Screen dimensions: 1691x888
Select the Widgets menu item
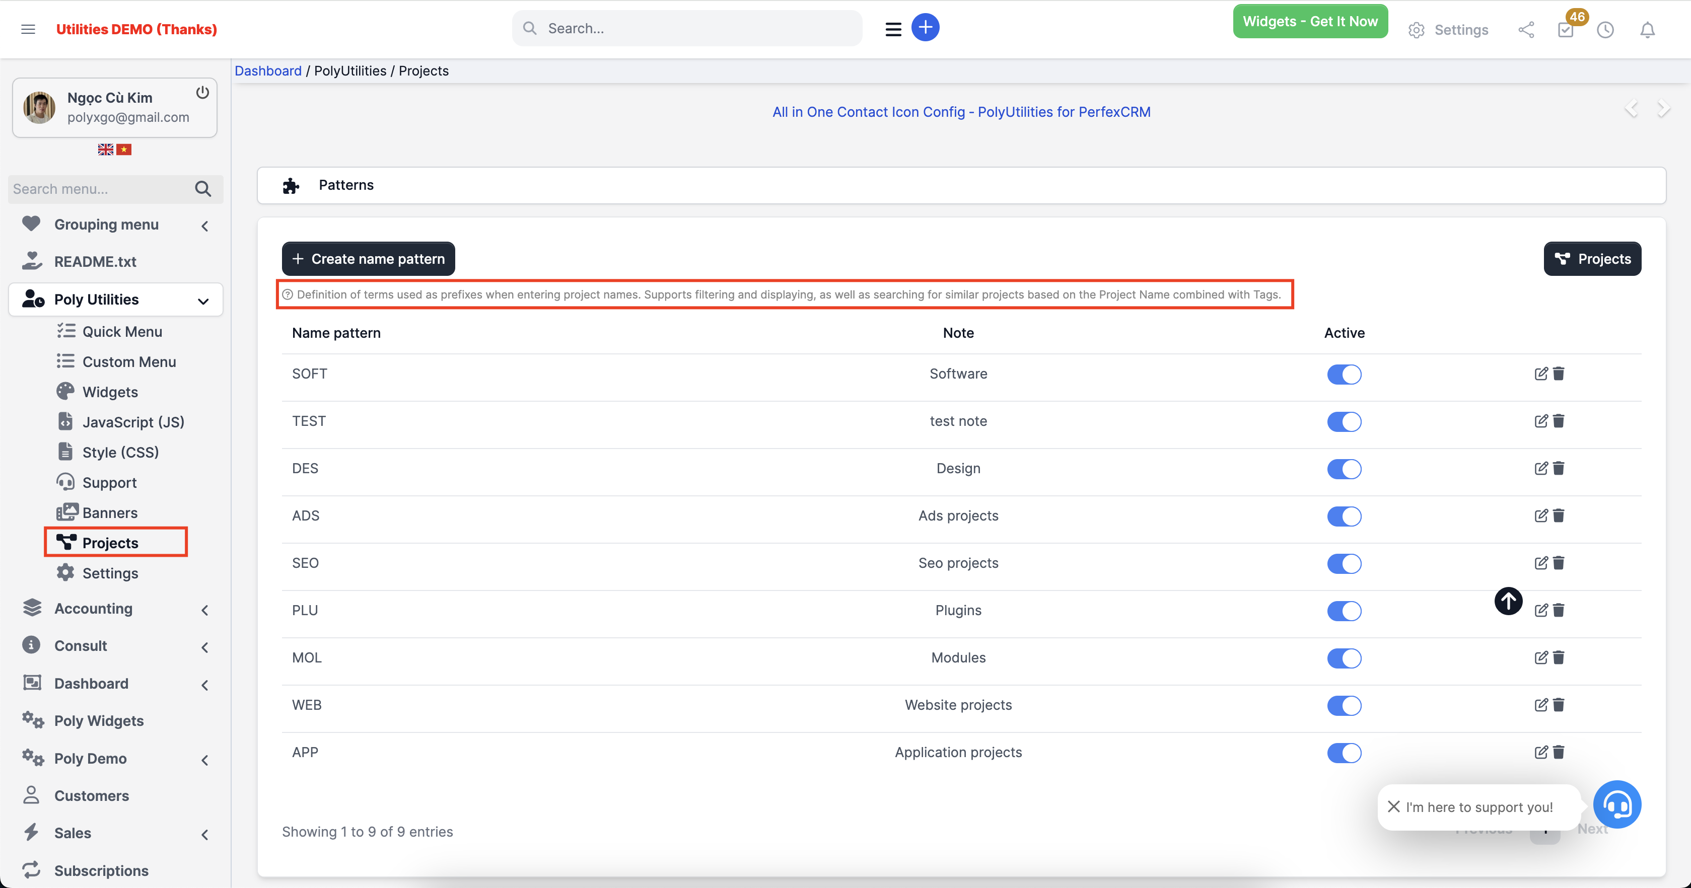110,391
